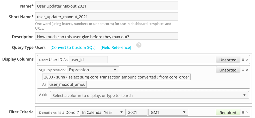Click the 2021 year input field
The width and height of the screenshot is (255, 118).
(137, 112)
